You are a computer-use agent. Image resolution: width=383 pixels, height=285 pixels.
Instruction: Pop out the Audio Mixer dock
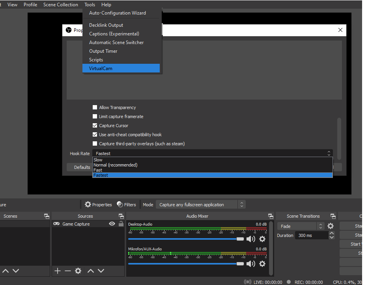(x=271, y=216)
